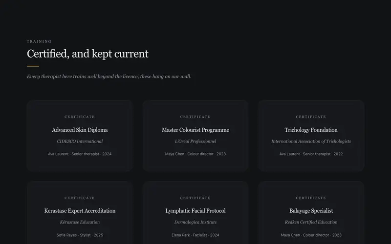
Task: Select 'Elena Park · Facialist · 2024' line
Action: point(195,235)
